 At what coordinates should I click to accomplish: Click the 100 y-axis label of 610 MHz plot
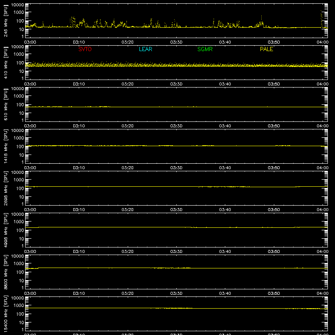[20, 105]
